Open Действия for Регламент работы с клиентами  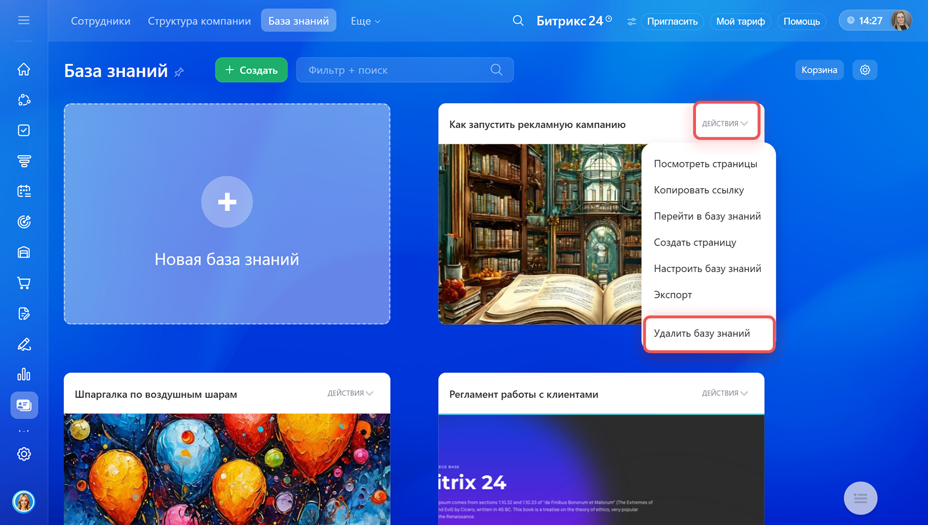725,394
